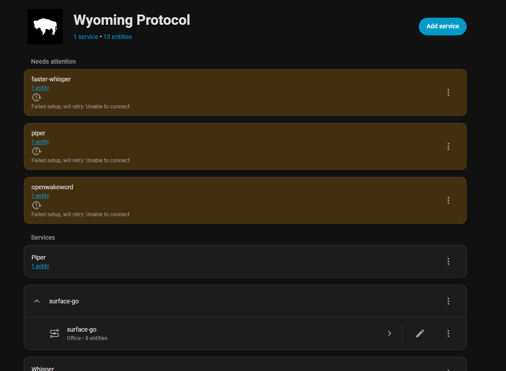Open Piper service three-dot menu
Viewport: 506px width, 371px height.
coord(448,261)
